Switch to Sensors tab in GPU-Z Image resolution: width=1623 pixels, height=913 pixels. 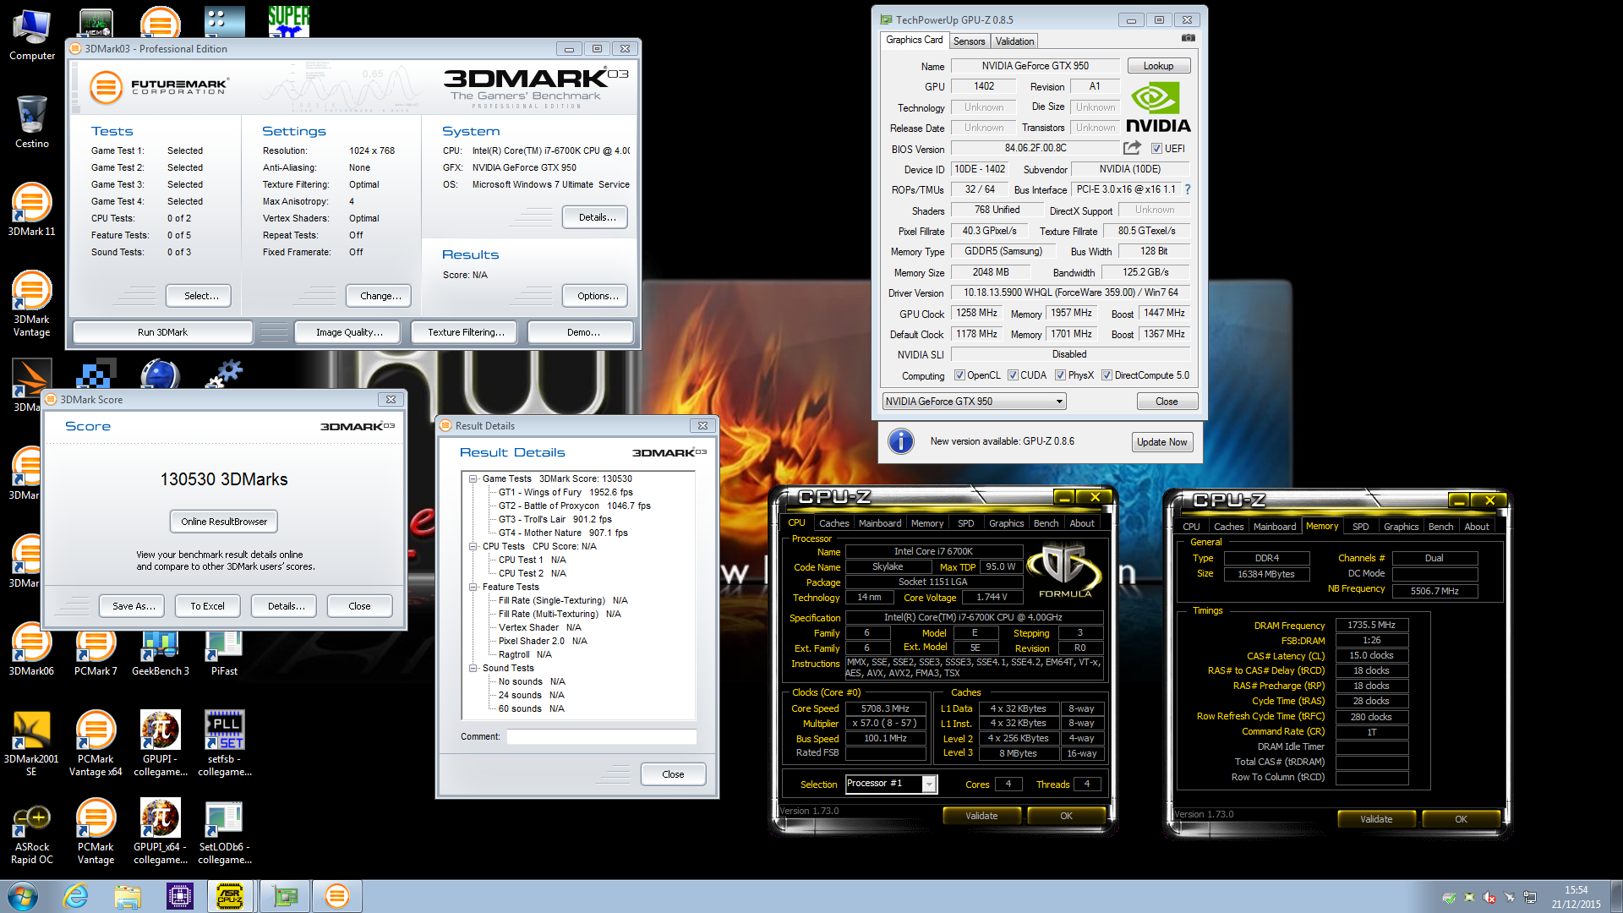969,41
